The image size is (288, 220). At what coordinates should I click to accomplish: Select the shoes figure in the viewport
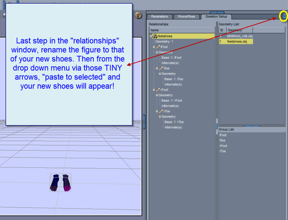coord(60,183)
